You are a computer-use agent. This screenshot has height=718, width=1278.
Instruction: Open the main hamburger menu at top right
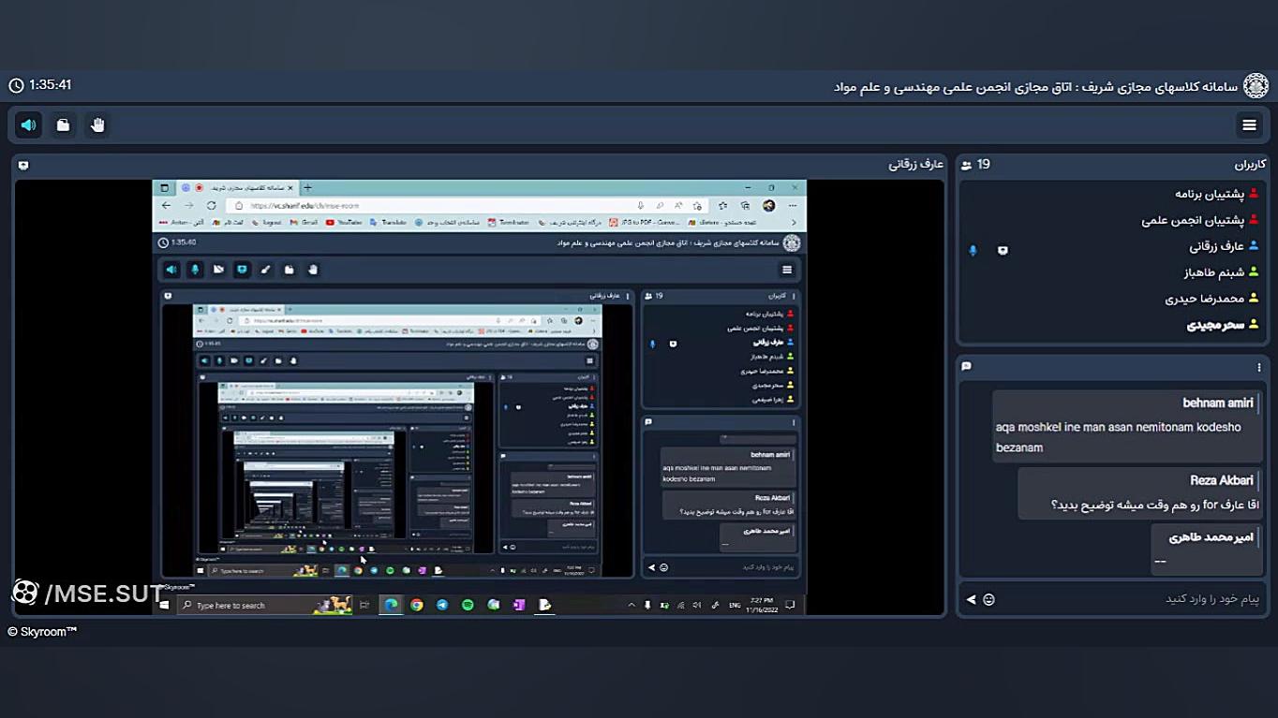(x=1249, y=125)
